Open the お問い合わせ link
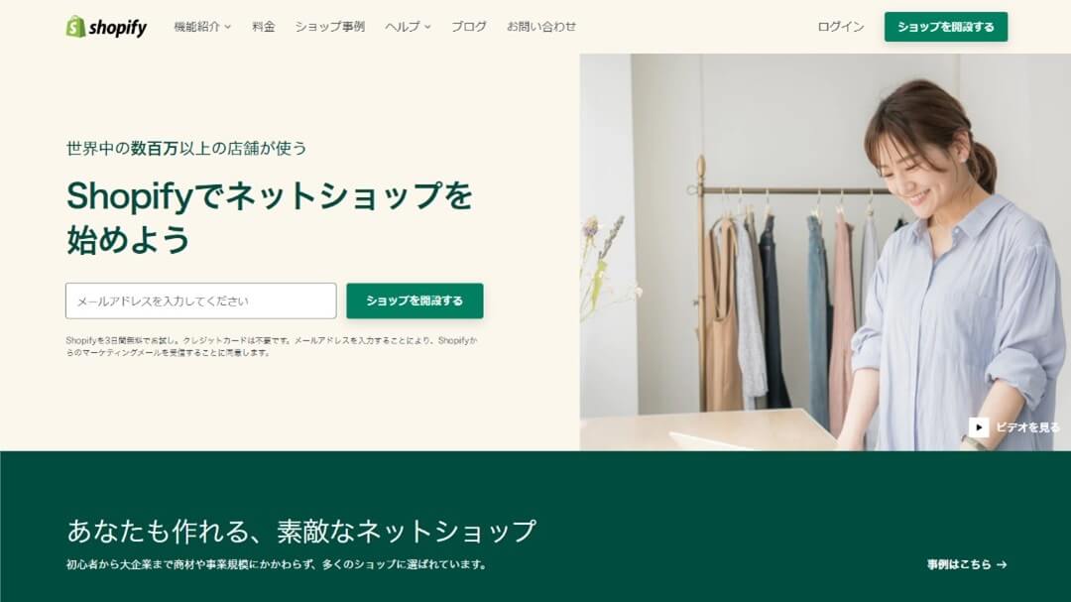Screen dimensions: 1071x602 pos(541,27)
